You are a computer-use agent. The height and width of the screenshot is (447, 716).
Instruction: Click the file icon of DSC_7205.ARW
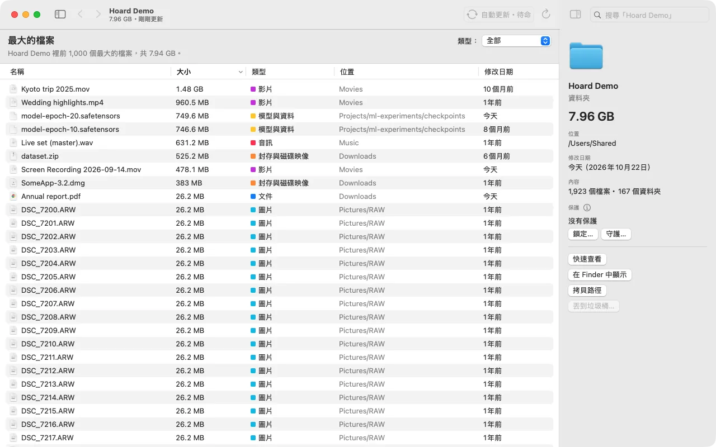pyautogui.click(x=13, y=277)
